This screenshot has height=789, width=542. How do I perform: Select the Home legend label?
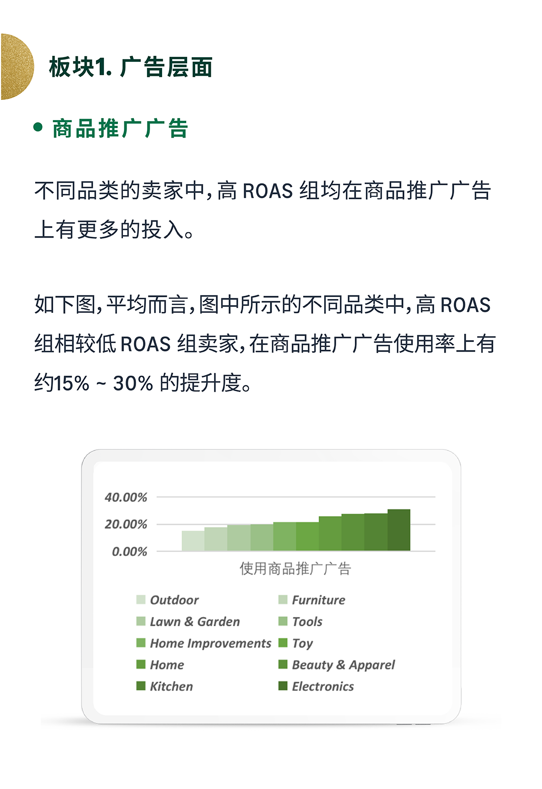click(x=167, y=665)
